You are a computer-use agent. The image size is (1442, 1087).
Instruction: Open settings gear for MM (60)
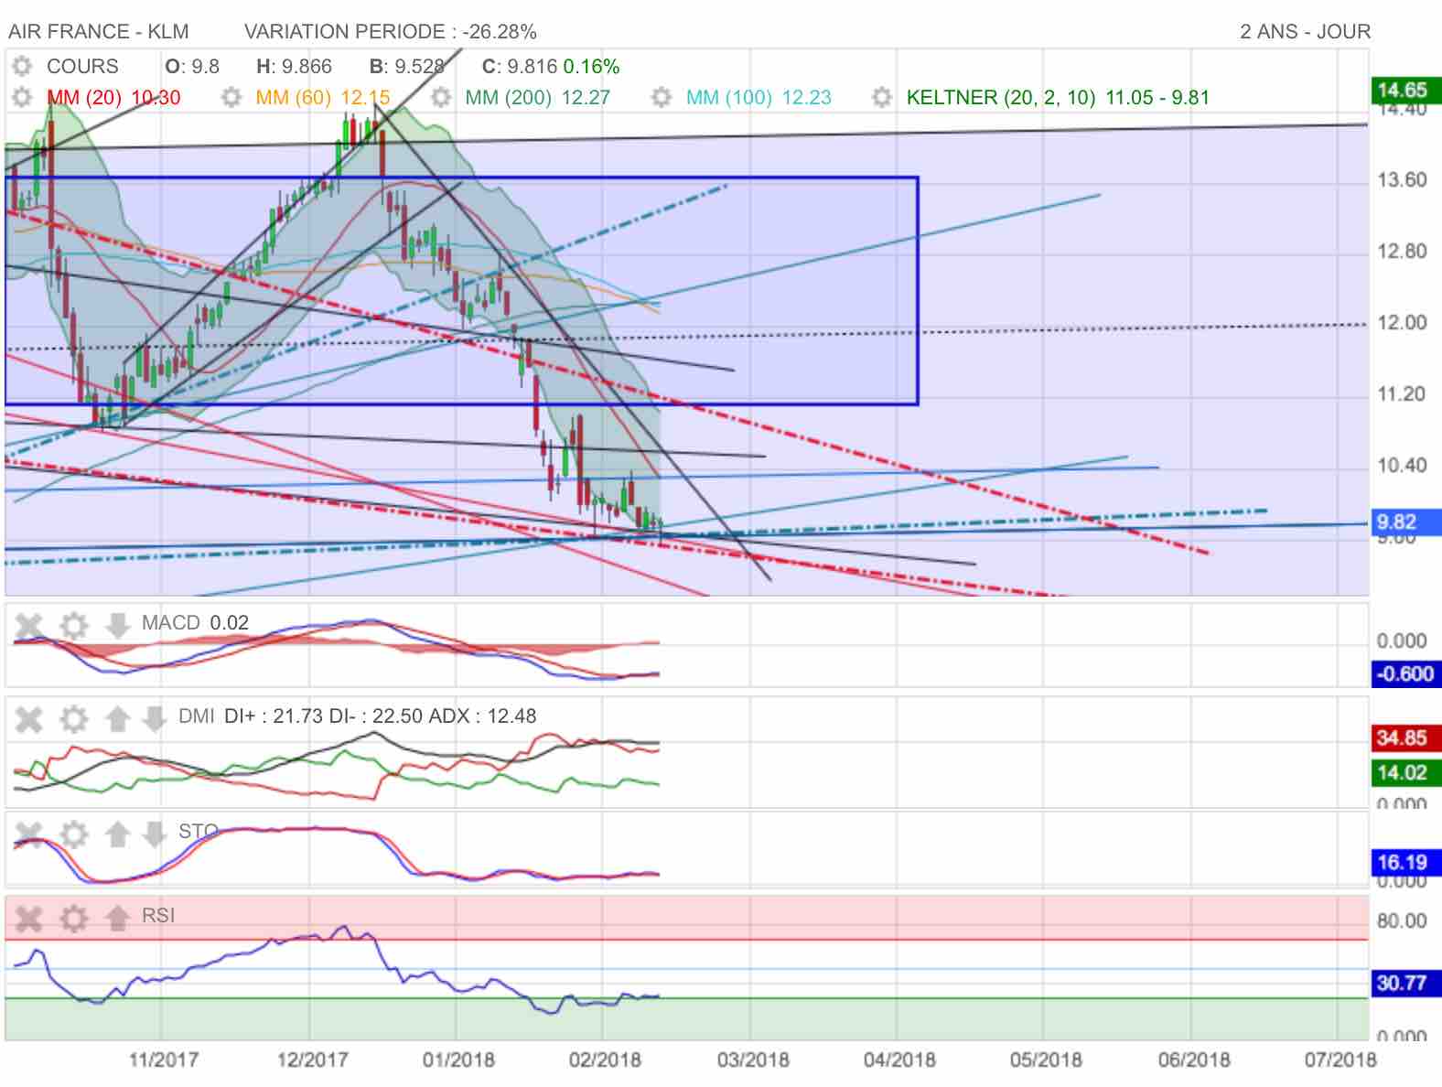pyautogui.click(x=231, y=97)
